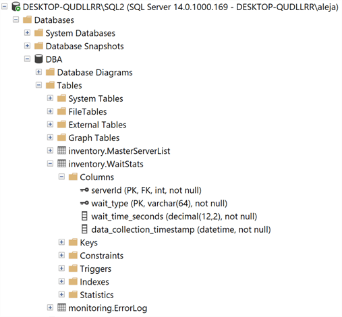Click the Statistics folder icon
Screen dimensions: 342x317
[x=73, y=294]
